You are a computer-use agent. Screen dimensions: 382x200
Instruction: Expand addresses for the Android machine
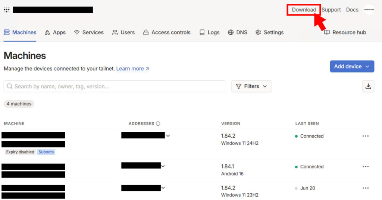click(163, 166)
